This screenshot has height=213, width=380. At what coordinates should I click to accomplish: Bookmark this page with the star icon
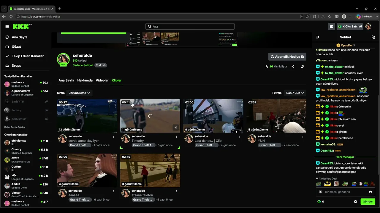click(308, 17)
